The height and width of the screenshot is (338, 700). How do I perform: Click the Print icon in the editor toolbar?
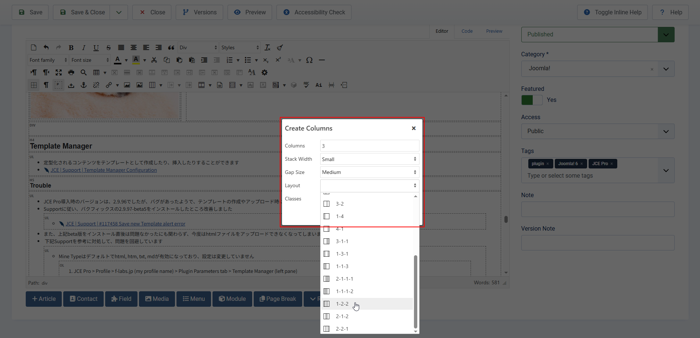point(71,72)
